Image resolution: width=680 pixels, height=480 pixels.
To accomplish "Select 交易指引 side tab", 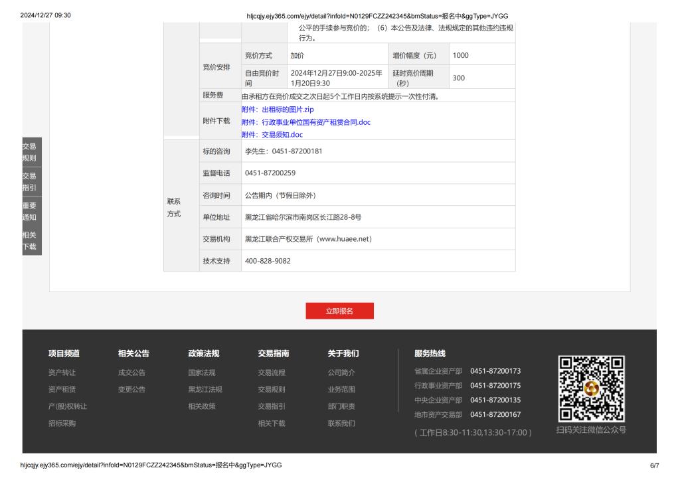I will [x=29, y=181].
